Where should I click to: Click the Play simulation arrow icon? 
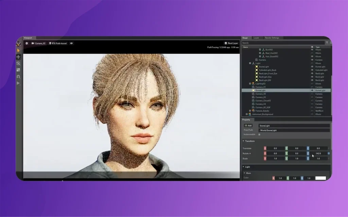18,83
